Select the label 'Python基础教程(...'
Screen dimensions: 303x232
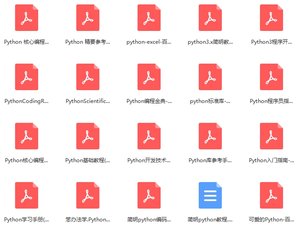tap(88, 160)
